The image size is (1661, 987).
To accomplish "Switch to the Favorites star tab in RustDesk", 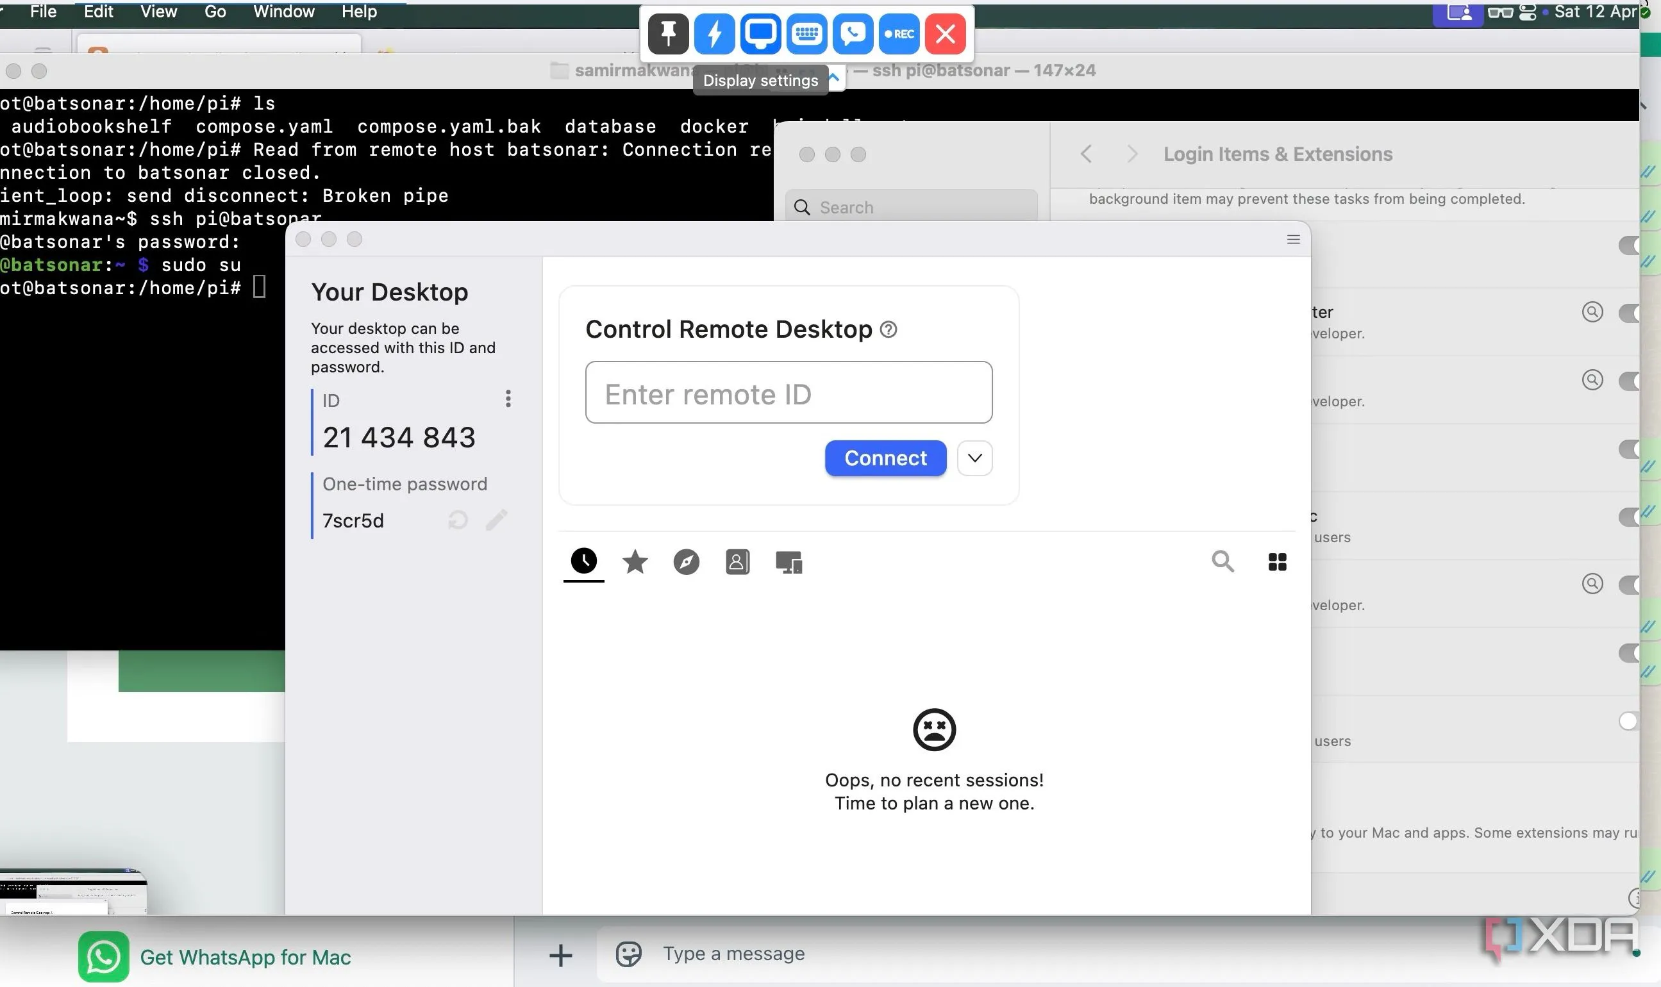I will (x=635, y=562).
